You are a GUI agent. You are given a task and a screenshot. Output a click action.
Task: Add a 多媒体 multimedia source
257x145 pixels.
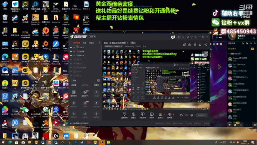(152, 115)
